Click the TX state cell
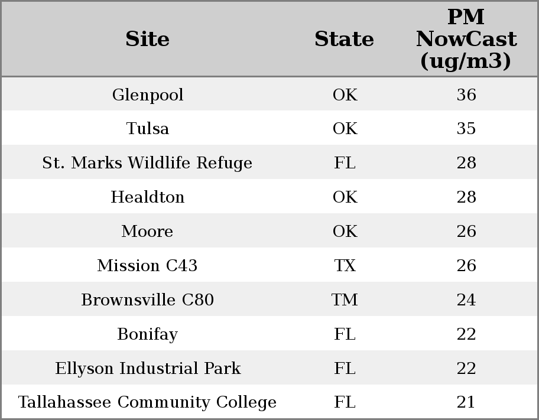 pos(345,266)
